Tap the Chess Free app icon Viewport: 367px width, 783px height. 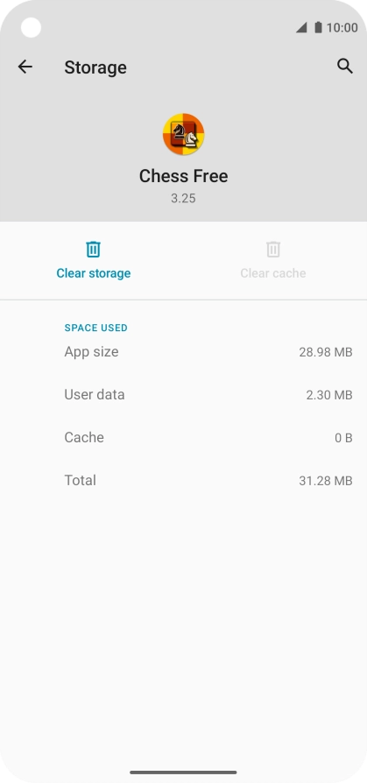(x=183, y=134)
